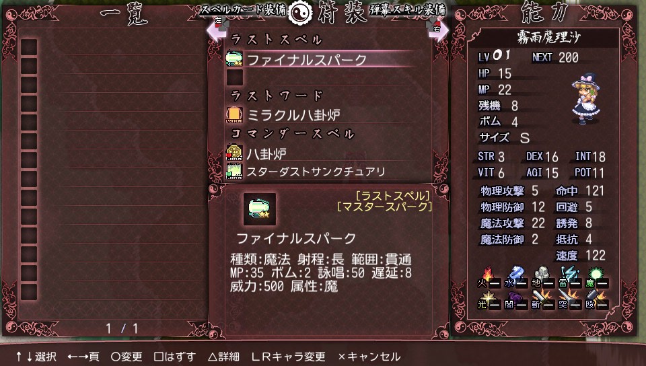Click the dark (闇) element icon
646x366 pixels.
point(515,299)
